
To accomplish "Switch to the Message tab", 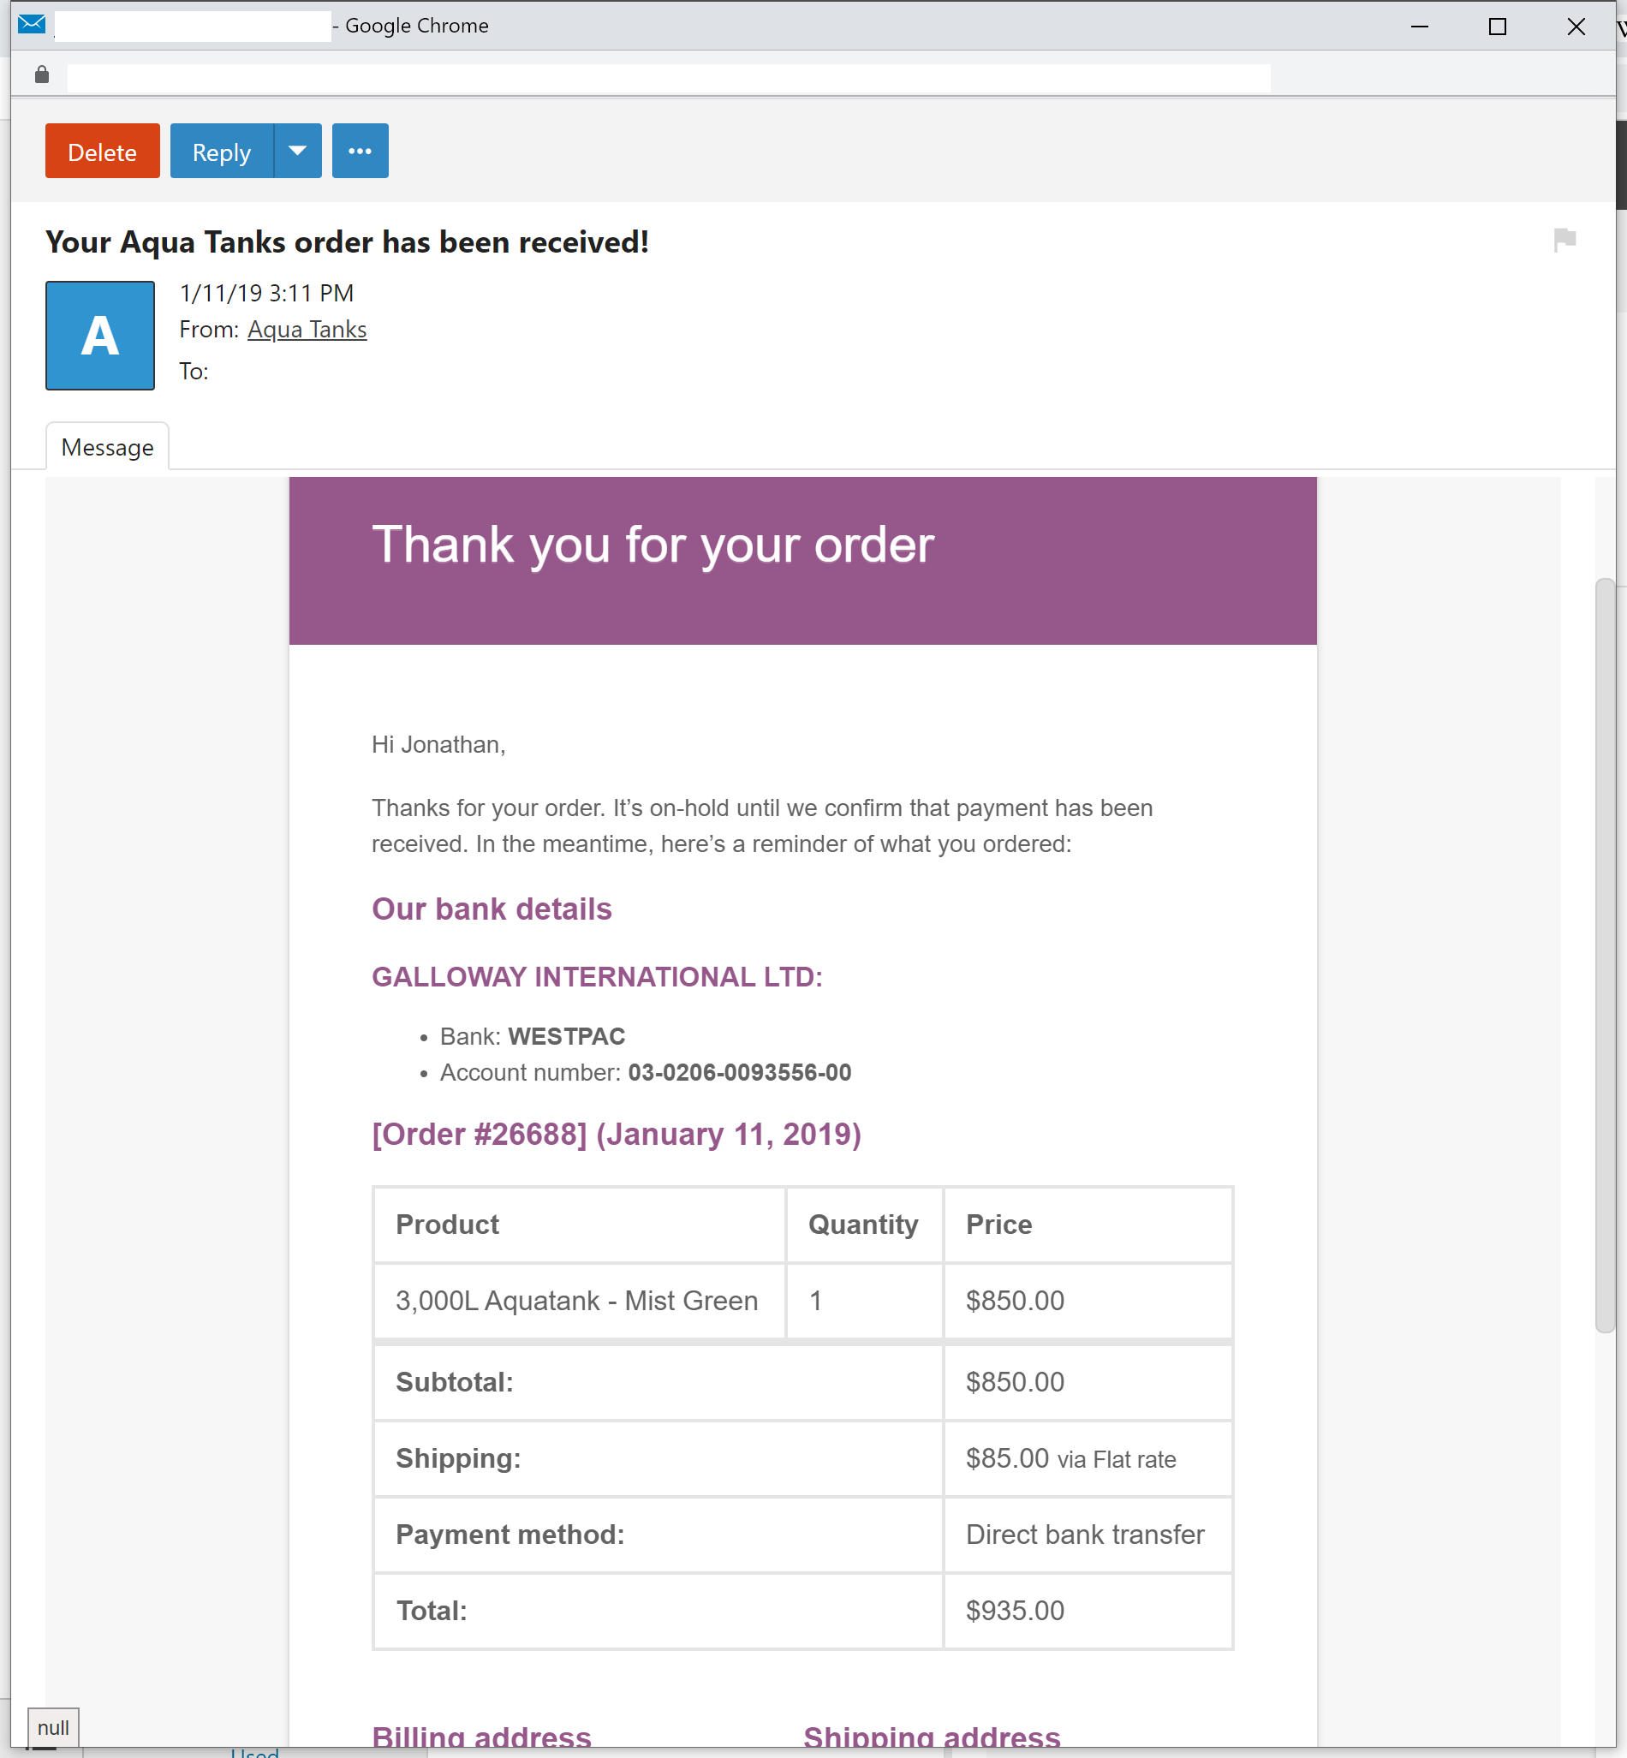I will (107, 447).
